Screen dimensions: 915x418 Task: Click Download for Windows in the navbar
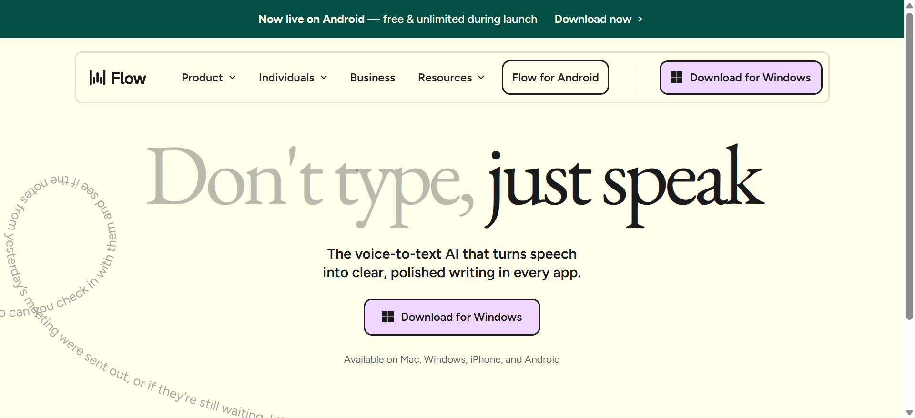click(741, 77)
